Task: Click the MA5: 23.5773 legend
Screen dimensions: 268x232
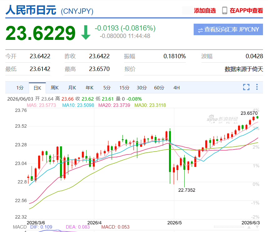Action: click(x=41, y=105)
